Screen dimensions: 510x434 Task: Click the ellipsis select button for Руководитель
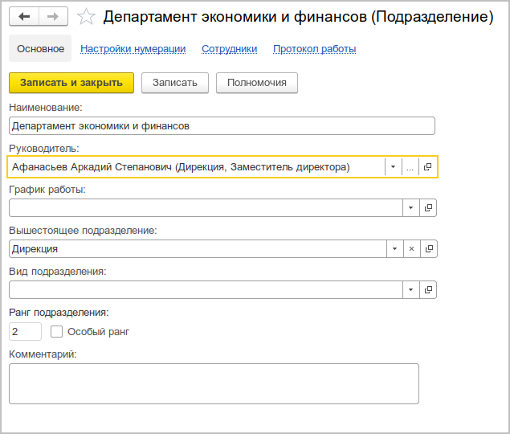point(410,167)
